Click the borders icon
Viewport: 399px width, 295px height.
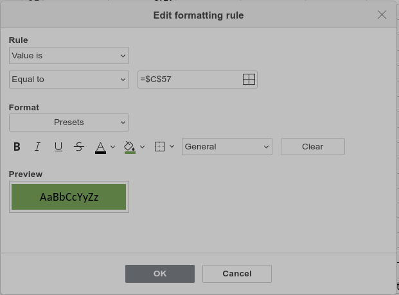pyautogui.click(x=159, y=147)
